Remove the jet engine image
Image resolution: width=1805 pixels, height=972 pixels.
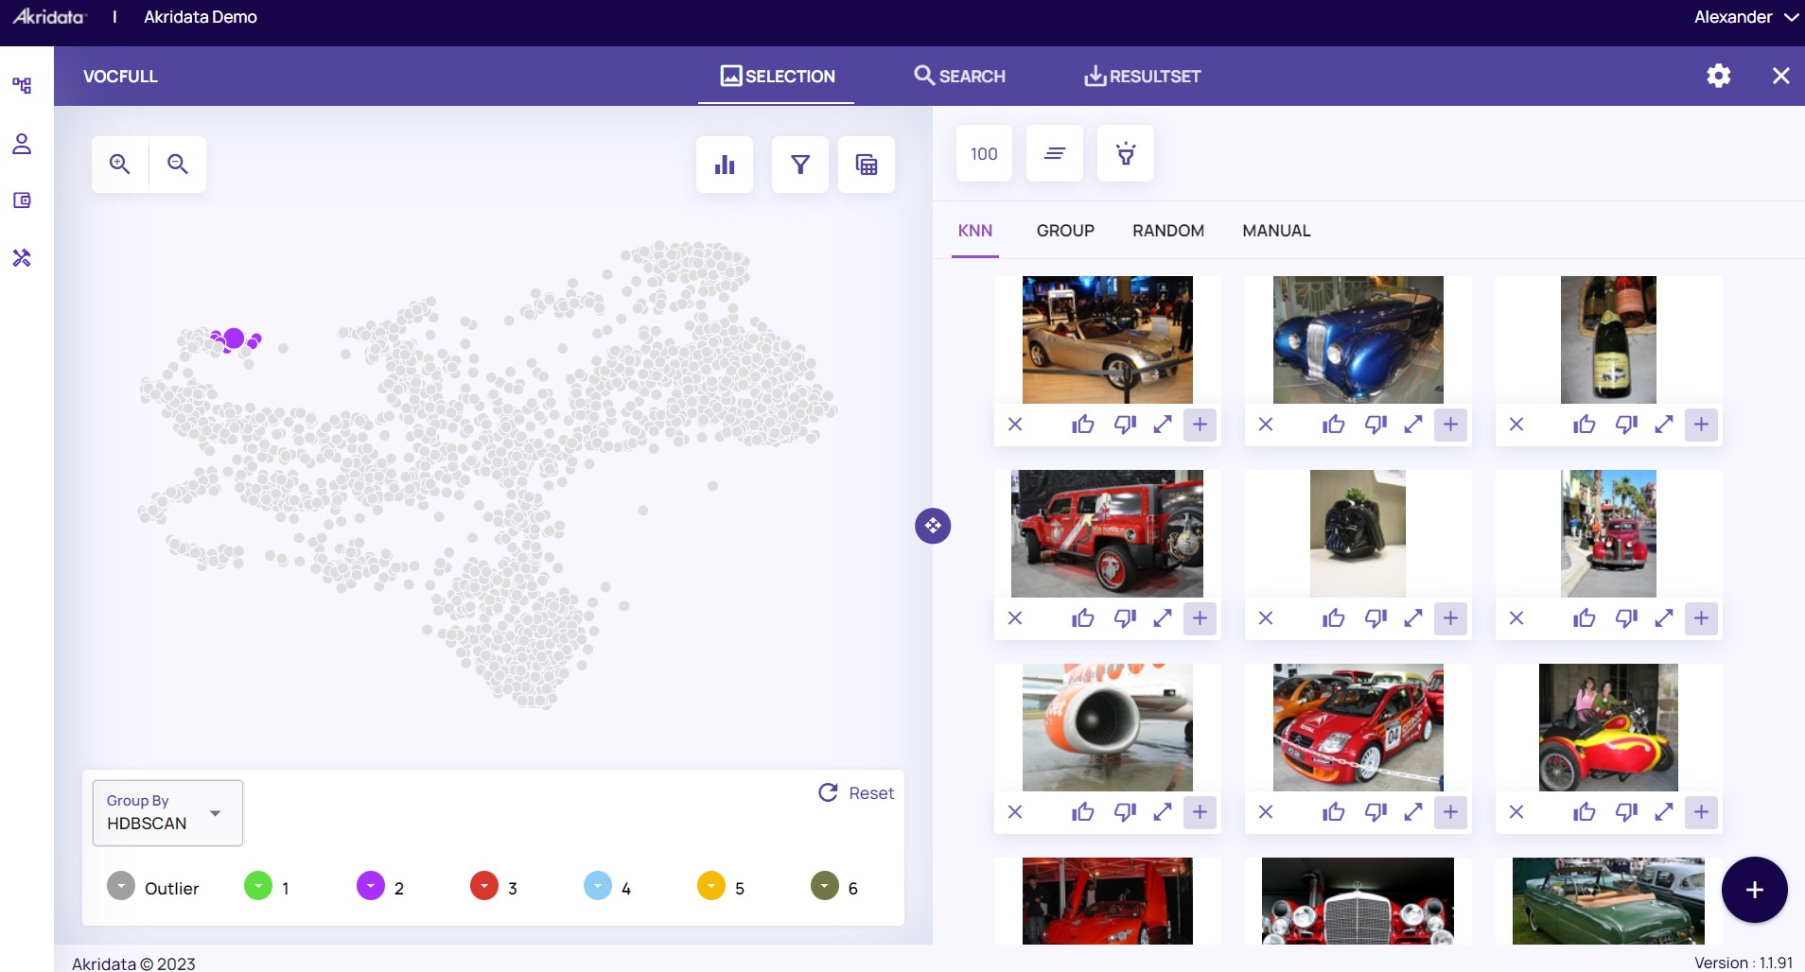tap(1015, 812)
